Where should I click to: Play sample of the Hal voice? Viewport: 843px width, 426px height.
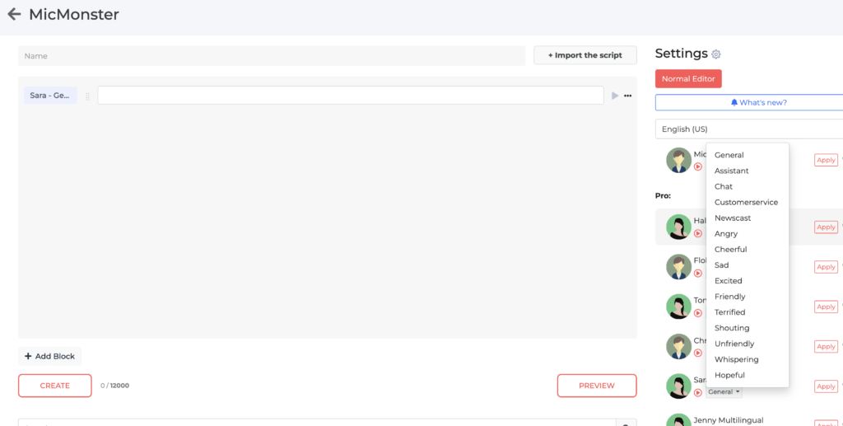tap(698, 233)
